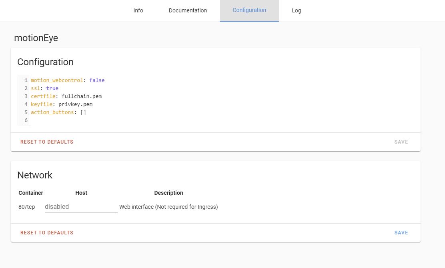Select the highlighted Configuration tab

pos(249,10)
